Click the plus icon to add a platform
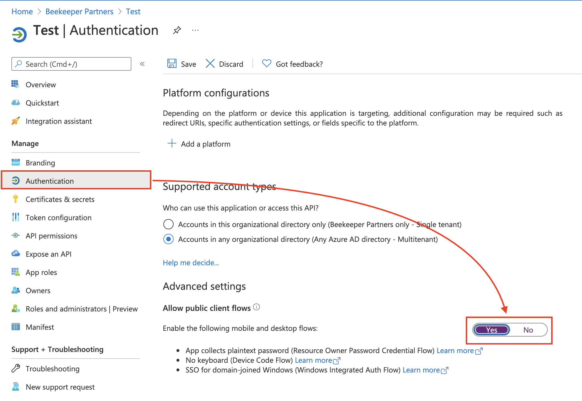The height and width of the screenshot is (401, 582). tap(172, 143)
